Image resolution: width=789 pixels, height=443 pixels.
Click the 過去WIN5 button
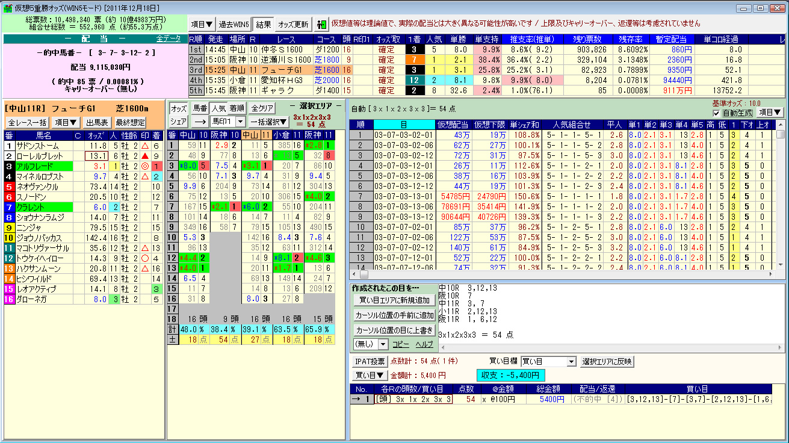tap(233, 25)
